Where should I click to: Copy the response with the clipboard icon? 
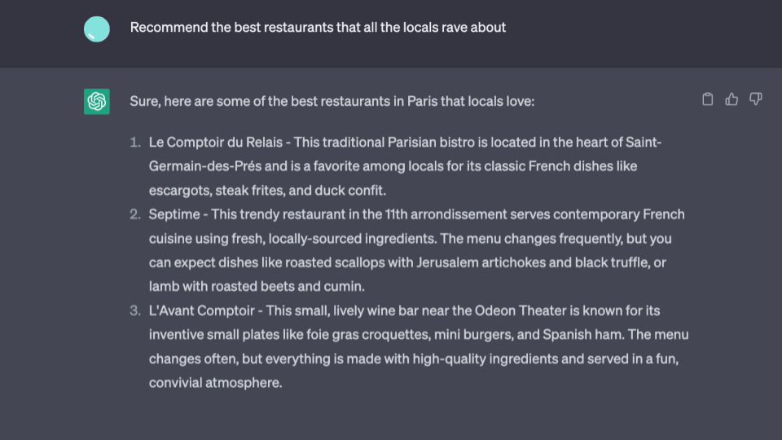point(708,99)
